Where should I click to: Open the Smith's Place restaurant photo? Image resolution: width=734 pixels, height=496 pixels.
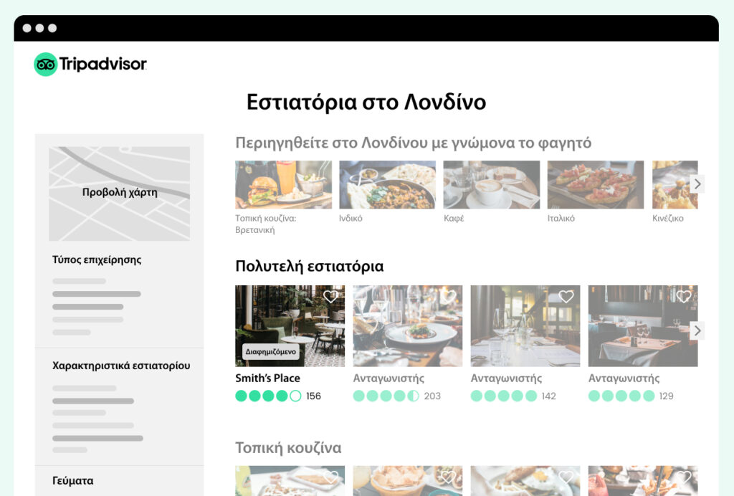pyautogui.click(x=290, y=325)
